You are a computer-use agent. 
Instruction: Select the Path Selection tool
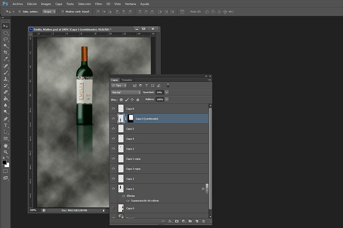click(6, 132)
